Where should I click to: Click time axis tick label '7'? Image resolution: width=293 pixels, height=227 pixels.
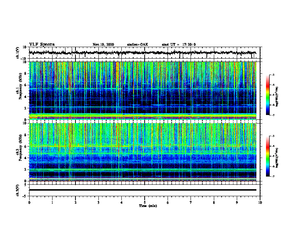pyautogui.click(x=191, y=203)
